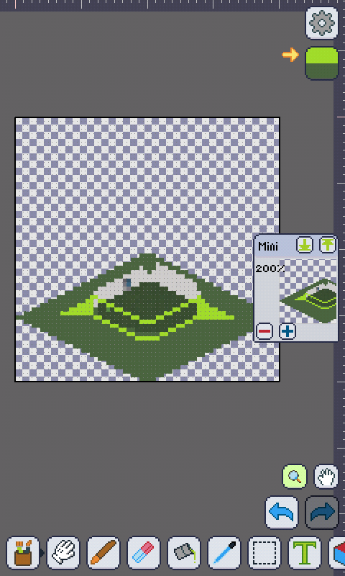
Task: Select the paint bucket fill tool
Action: click(184, 553)
